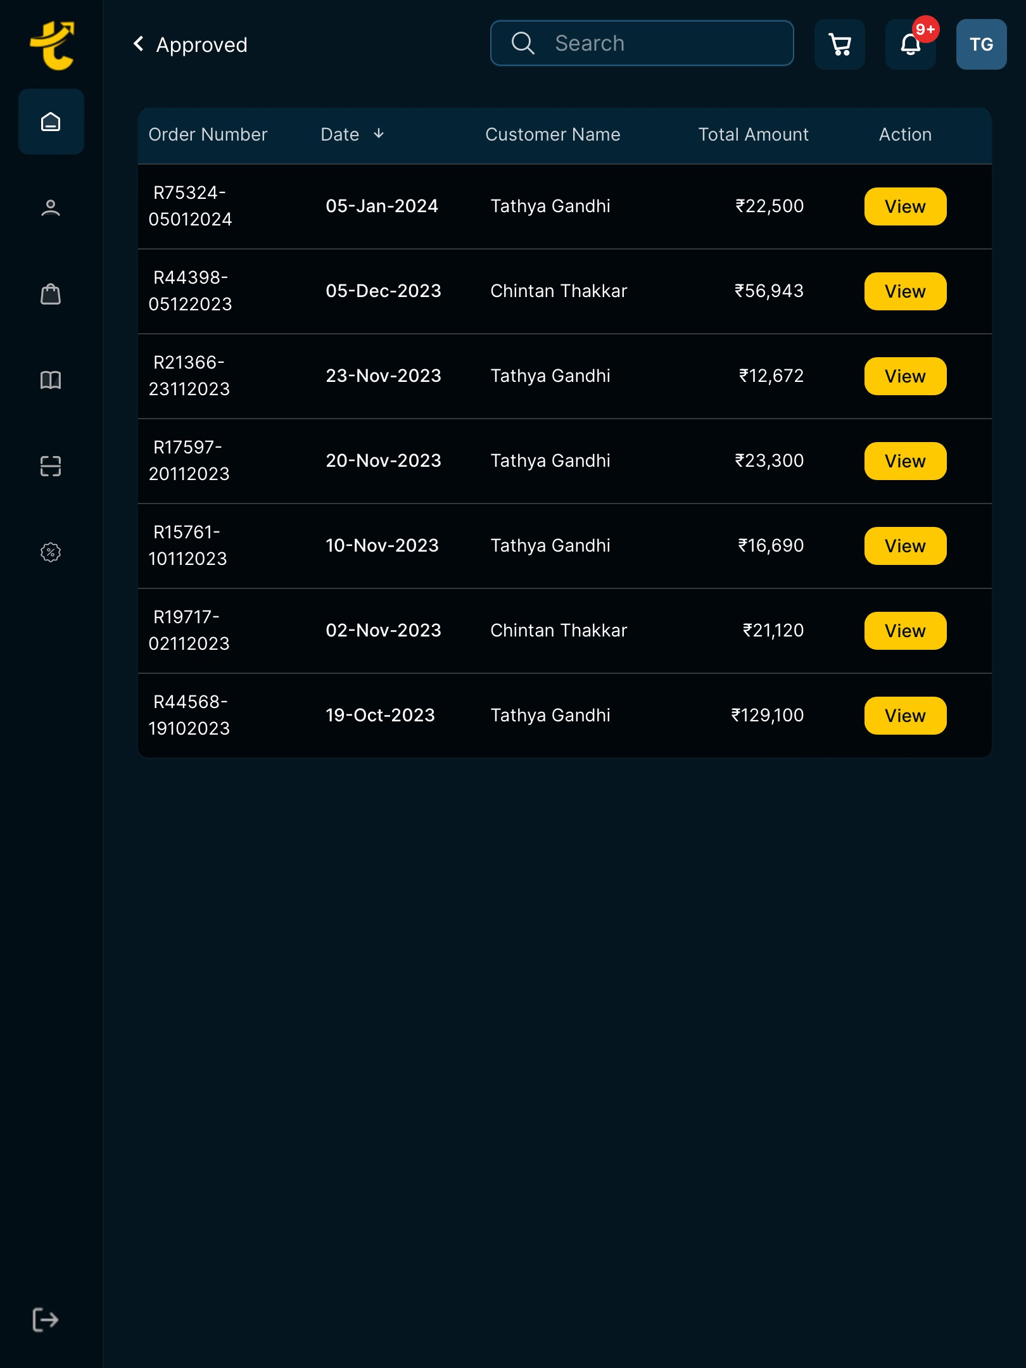This screenshot has height=1368, width=1026.
Task: Open the profile sidebar icon
Action: coord(51,208)
